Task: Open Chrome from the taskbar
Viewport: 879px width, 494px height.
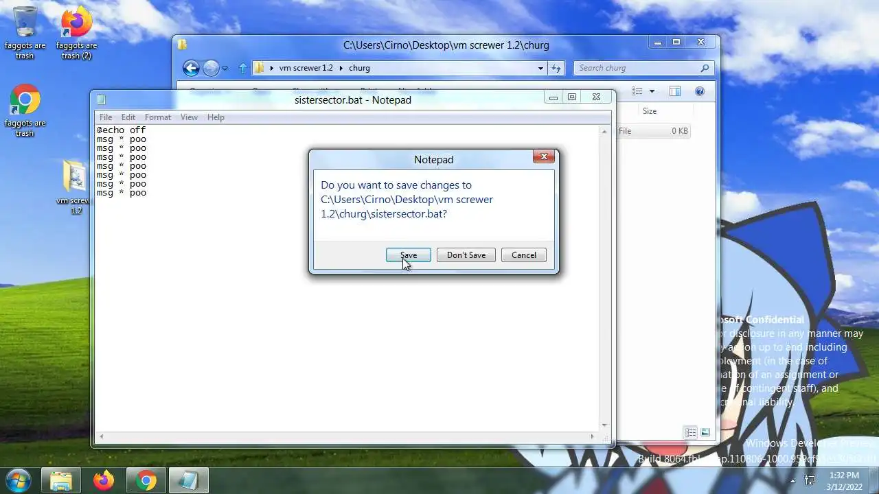Action: [x=146, y=480]
